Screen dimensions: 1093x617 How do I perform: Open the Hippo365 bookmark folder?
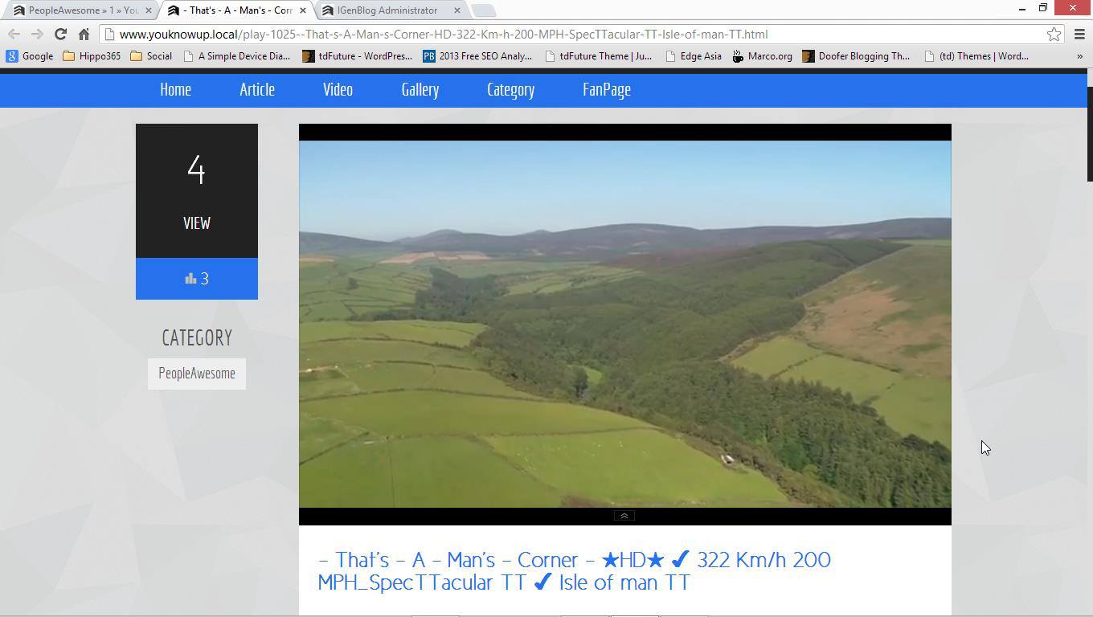coord(92,56)
